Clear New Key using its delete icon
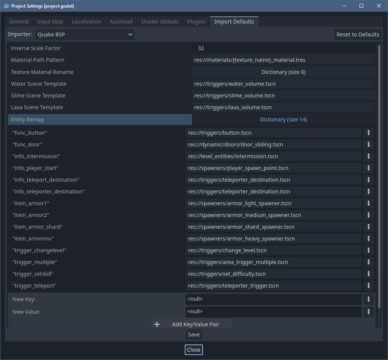 point(368,299)
